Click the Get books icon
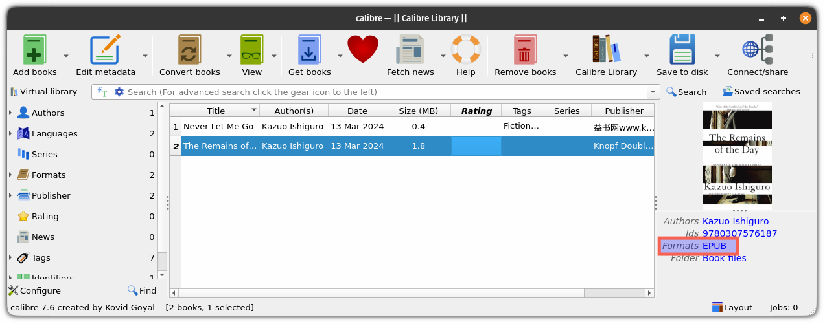This screenshot has width=825, height=324. (309, 50)
